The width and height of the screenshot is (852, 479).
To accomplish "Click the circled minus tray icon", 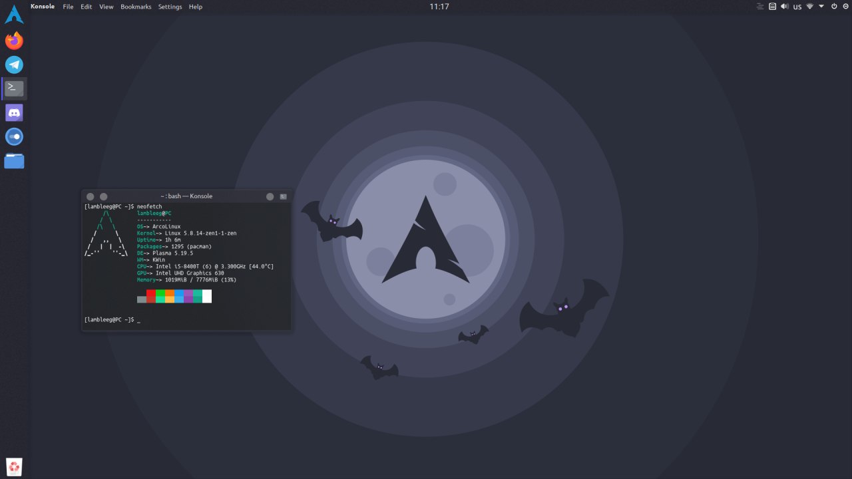I will click(845, 6).
